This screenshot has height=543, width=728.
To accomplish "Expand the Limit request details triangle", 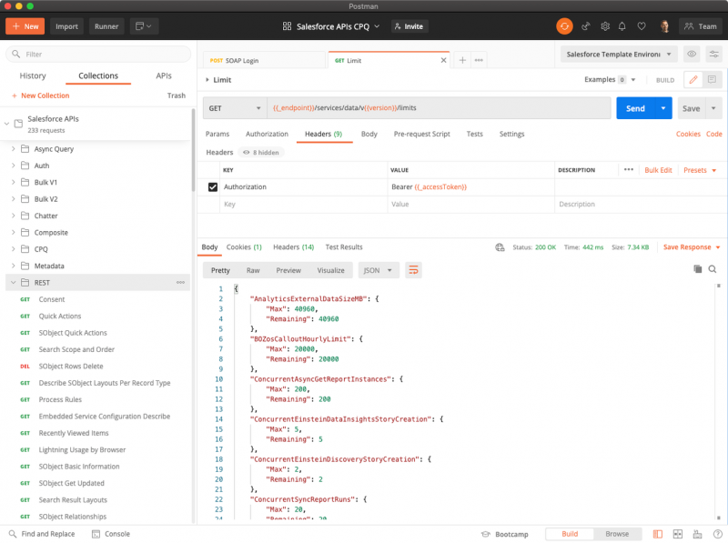I will pos(207,80).
